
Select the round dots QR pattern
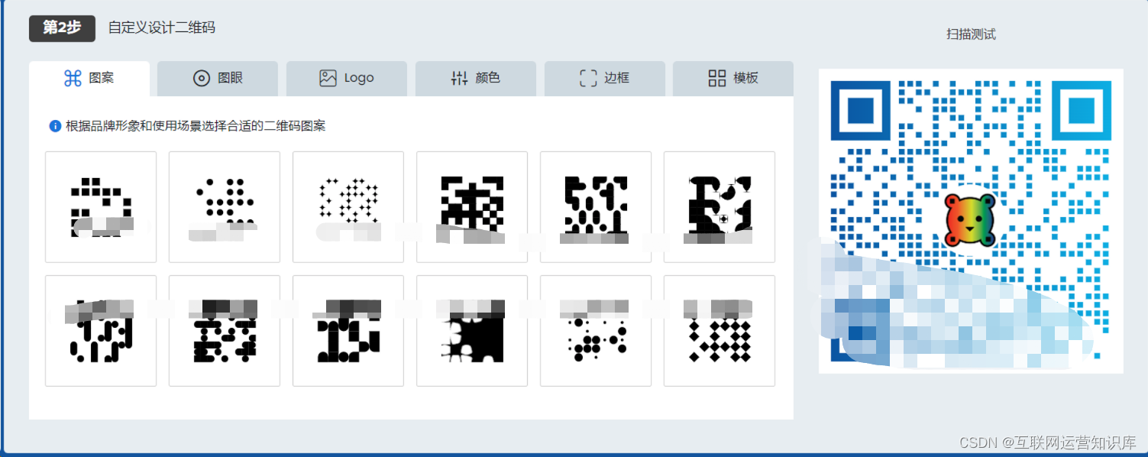pos(225,207)
